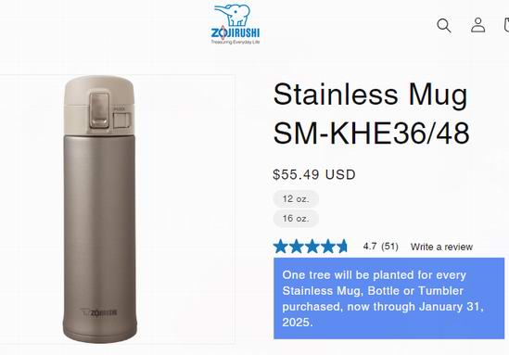Image resolution: width=509 pixels, height=355 pixels.
Task: Choose the 16 oz. size option
Action: [x=296, y=219]
